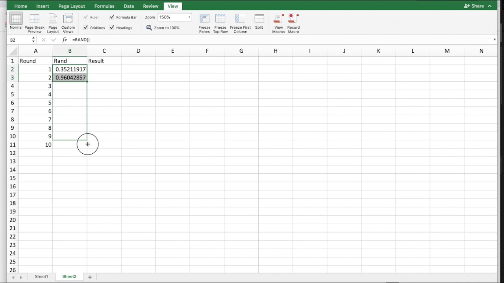Expand the Name Box dropdown arrows

coord(33,40)
